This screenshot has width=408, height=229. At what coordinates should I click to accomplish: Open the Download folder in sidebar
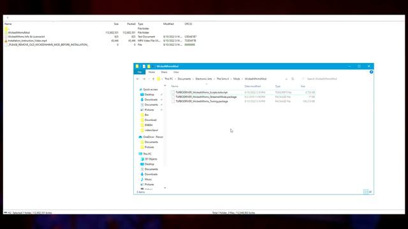pos(150,120)
